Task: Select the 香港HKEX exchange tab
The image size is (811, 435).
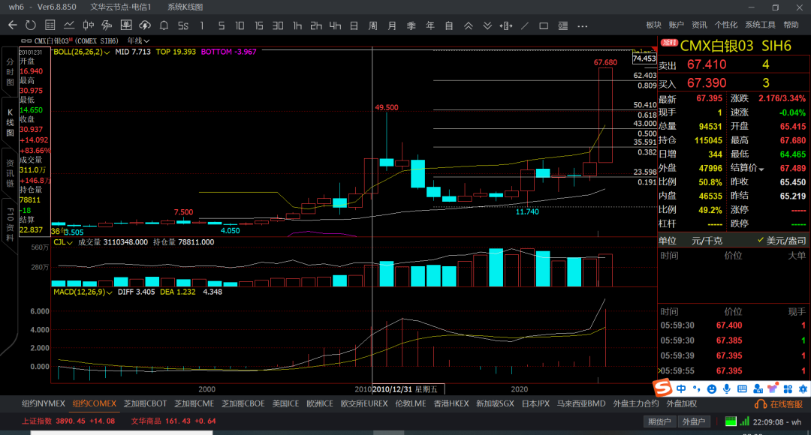Action: [x=451, y=403]
